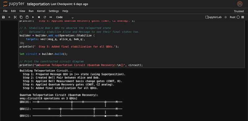This screenshot has width=248, height=121.
Task: Click the kernel status circle indicator
Action: pyautogui.click(x=238, y=17)
